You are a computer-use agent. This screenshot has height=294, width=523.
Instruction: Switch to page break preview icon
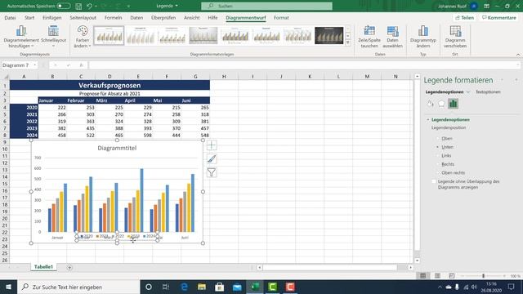(x=452, y=276)
